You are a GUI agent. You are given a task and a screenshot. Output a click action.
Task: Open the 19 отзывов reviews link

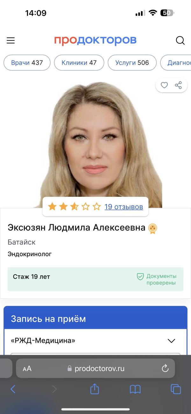click(124, 207)
